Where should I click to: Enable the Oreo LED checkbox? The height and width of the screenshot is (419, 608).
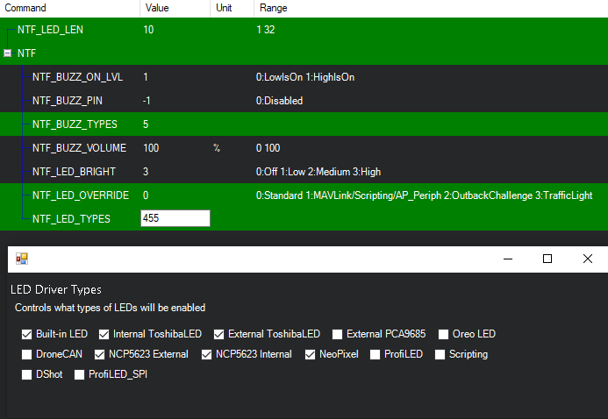[x=443, y=334]
